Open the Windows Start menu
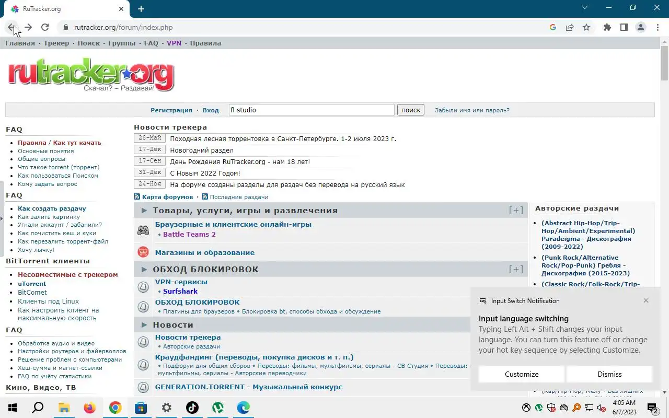 click(13, 408)
